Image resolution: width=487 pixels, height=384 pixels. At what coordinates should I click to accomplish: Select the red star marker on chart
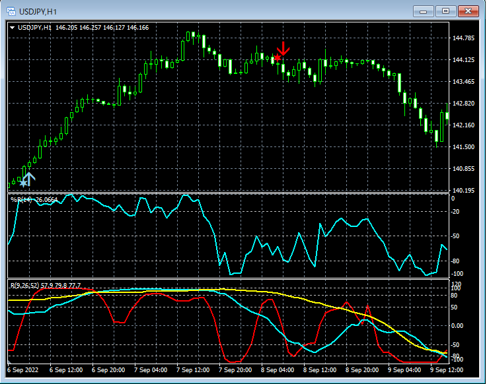click(278, 58)
